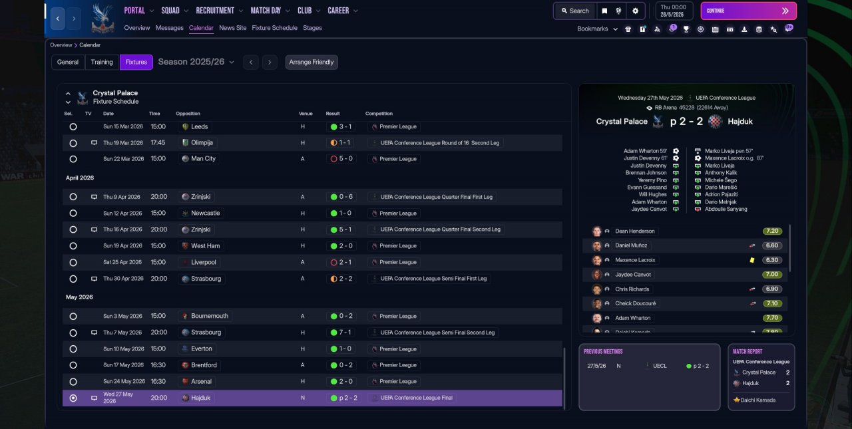Click the Thu 28/5/2026 date box

pyautogui.click(x=674, y=11)
